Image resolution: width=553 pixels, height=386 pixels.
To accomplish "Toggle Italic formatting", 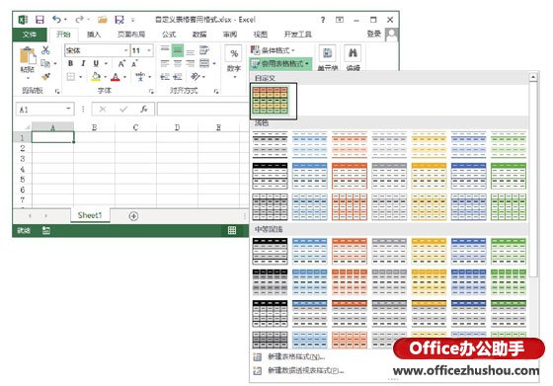I will 83,64.
